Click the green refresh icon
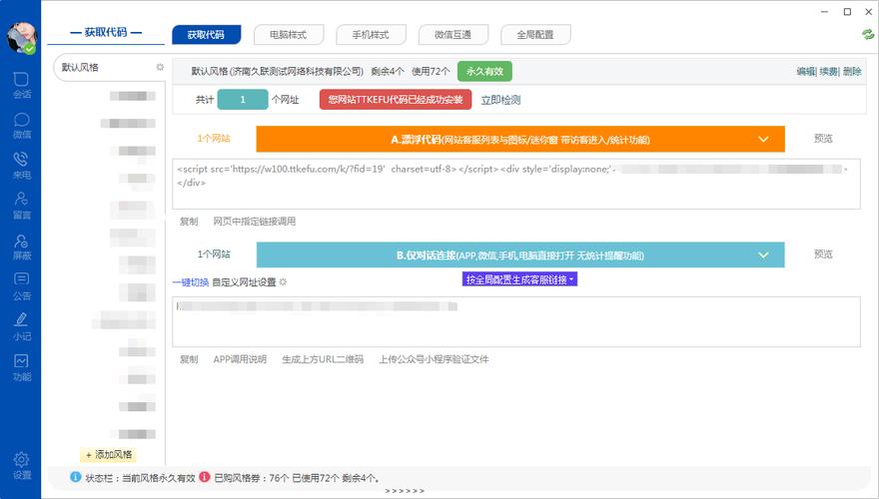This screenshot has height=499, width=879. pos(868,34)
